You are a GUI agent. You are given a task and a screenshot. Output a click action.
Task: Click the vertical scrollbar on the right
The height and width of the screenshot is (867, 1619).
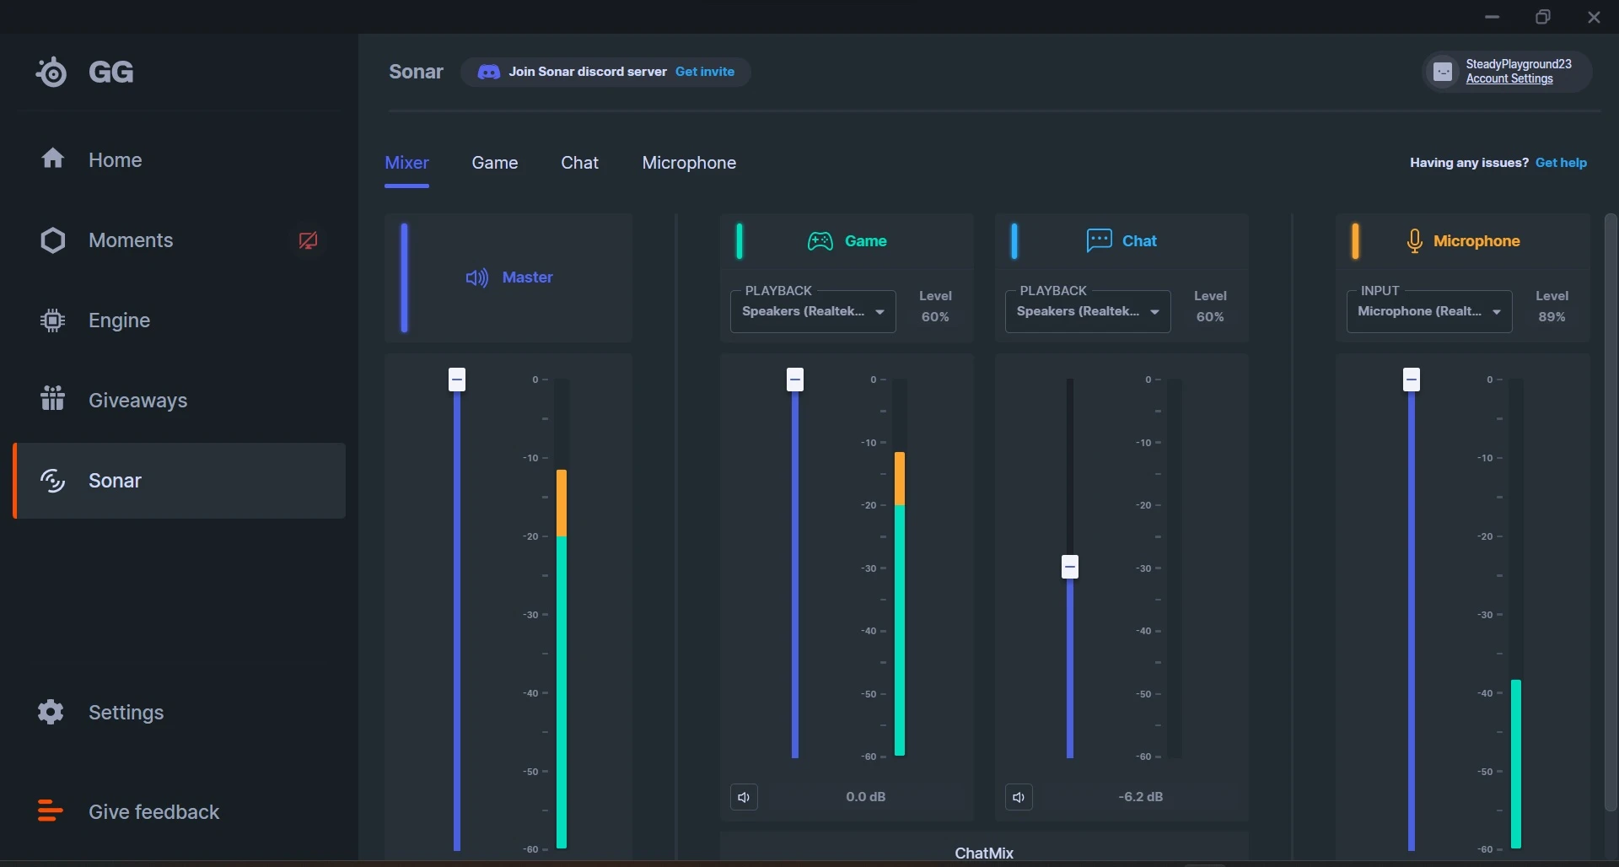pos(1611,513)
